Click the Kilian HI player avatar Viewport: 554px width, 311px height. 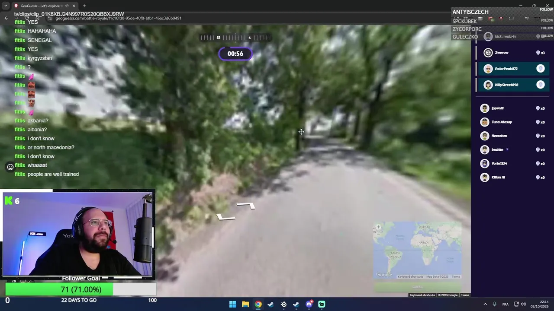pos(485,178)
